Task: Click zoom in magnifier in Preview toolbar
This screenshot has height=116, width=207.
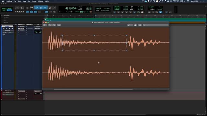Action: [54, 25]
